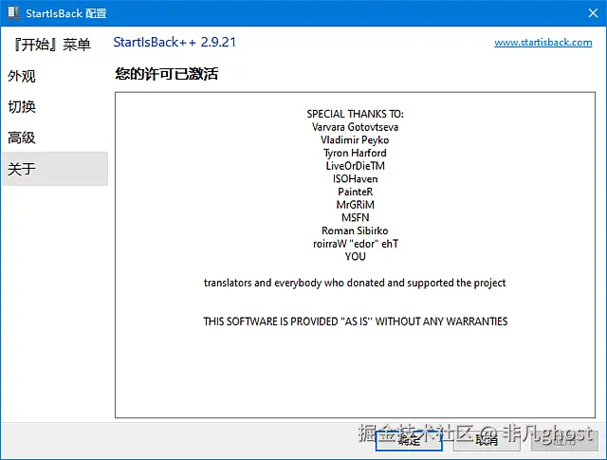Click the MSFN credit line

[355, 217]
